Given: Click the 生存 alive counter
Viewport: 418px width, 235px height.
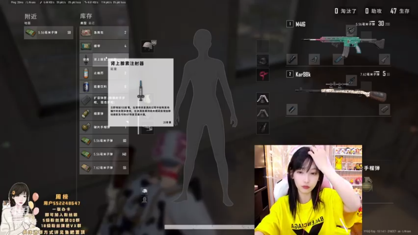Looking at the screenshot, I should point(400,11).
